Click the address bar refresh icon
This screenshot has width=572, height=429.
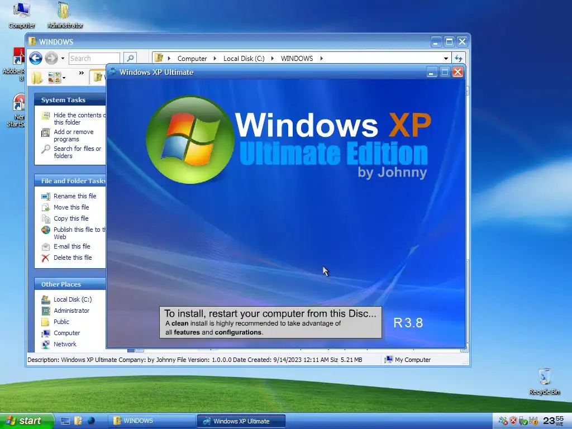coord(459,58)
